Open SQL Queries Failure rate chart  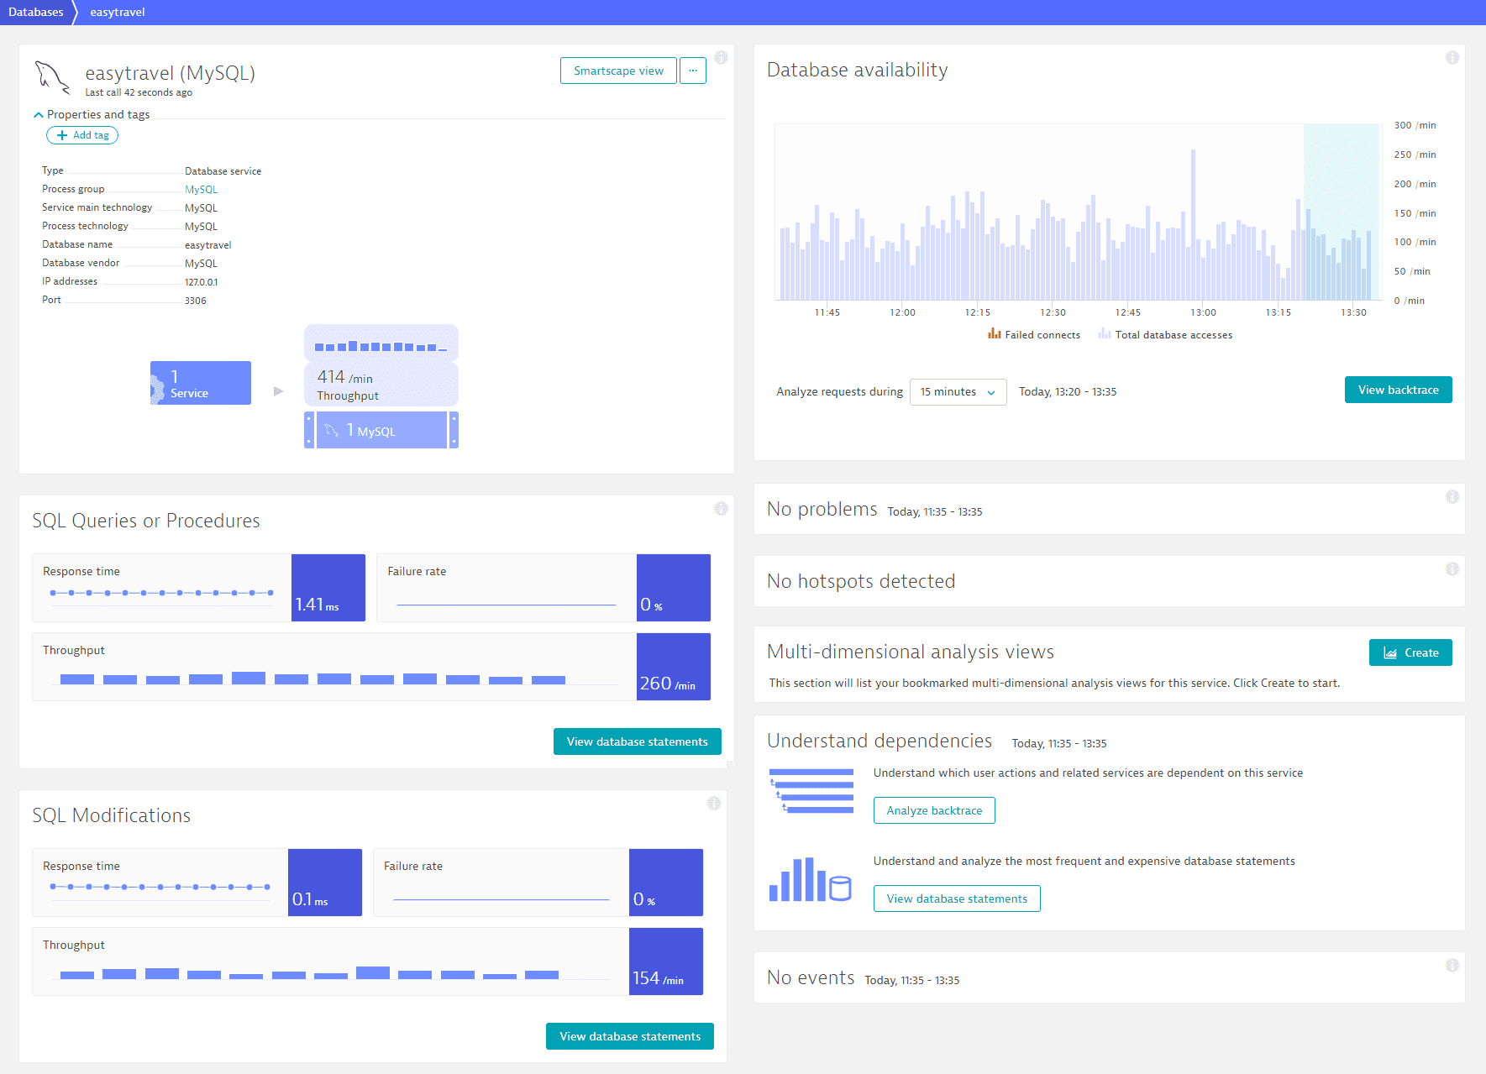click(x=543, y=588)
